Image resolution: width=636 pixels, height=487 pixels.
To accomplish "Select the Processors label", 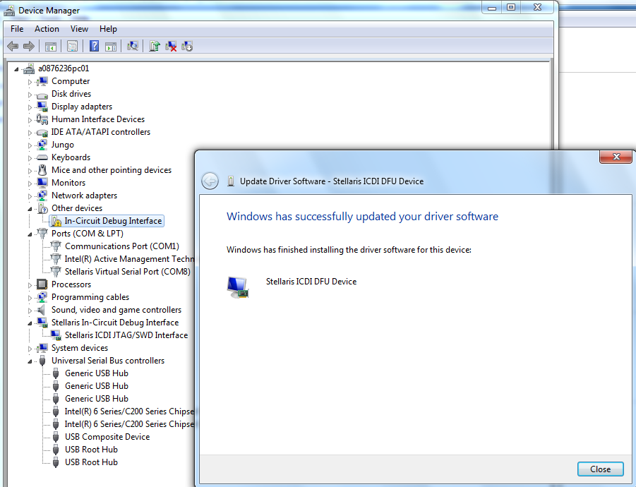I will click(x=71, y=284).
